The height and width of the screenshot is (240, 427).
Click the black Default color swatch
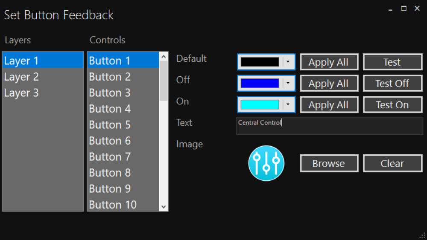click(x=260, y=62)
